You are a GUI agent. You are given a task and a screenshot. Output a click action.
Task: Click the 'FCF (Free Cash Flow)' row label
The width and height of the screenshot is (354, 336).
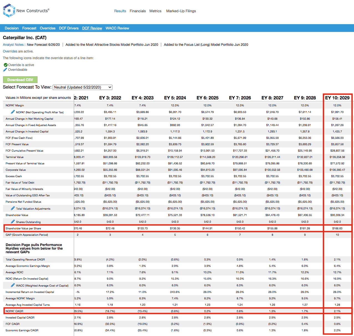(x=19, y=138)
